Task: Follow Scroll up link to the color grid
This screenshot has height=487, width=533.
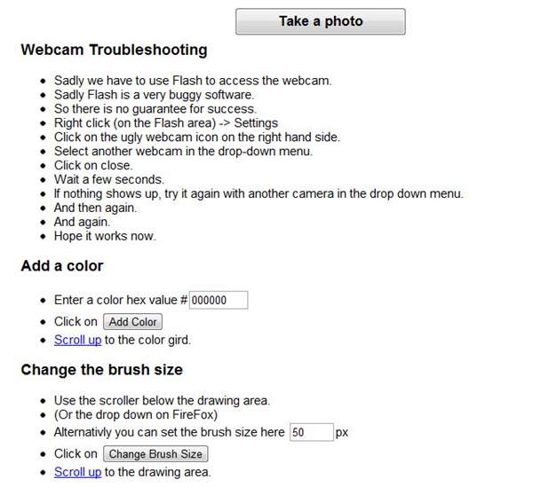Action: click(77, 340)
